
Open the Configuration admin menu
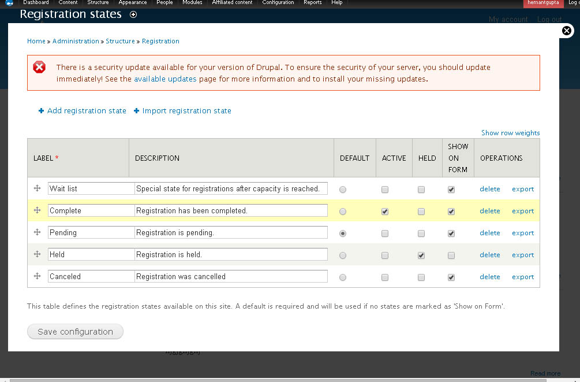coord(278,2)
